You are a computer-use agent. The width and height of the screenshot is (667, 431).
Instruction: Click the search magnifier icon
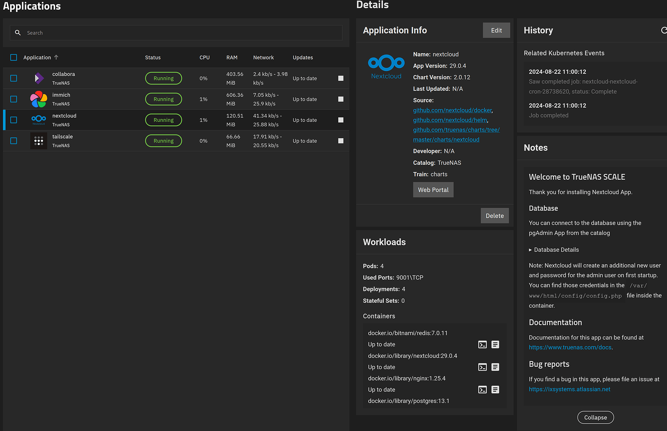[x=18, y=32]
